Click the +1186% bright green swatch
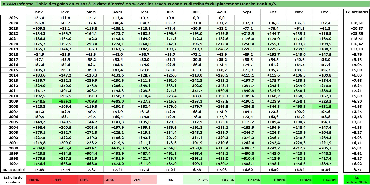The width and height of the screenshot is (370, 185). pos(299,180)
